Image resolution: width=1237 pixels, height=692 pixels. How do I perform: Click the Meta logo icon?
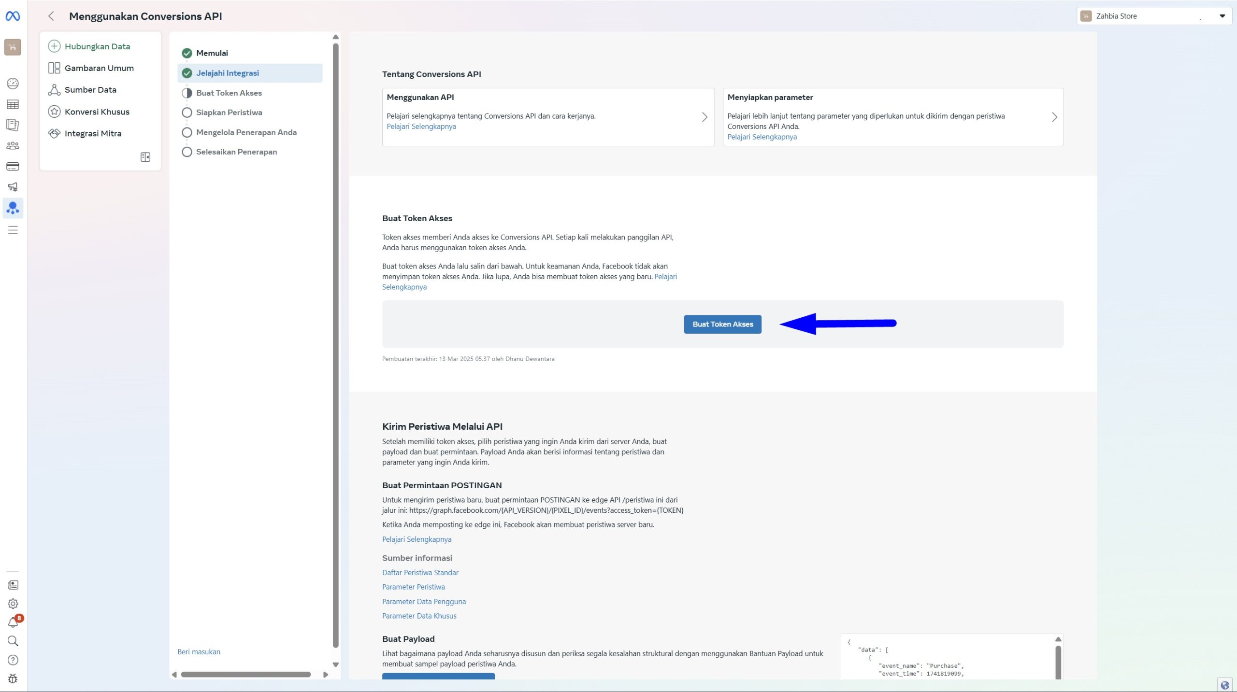pos(13,16)
